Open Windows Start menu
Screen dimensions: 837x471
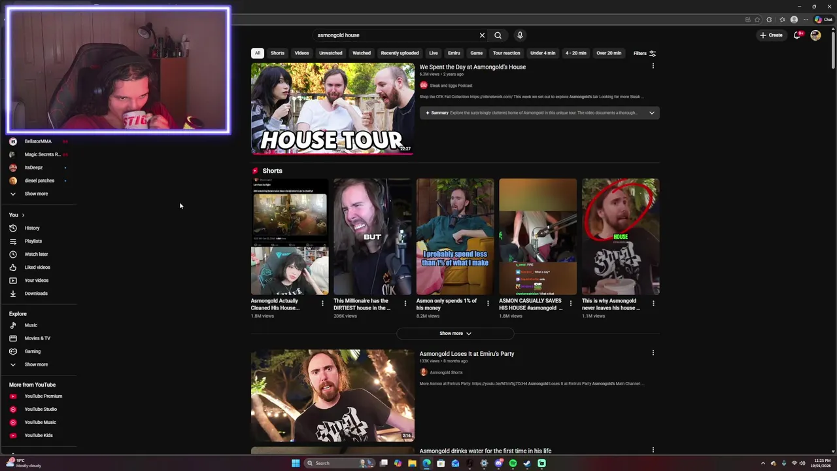(296, 463)
